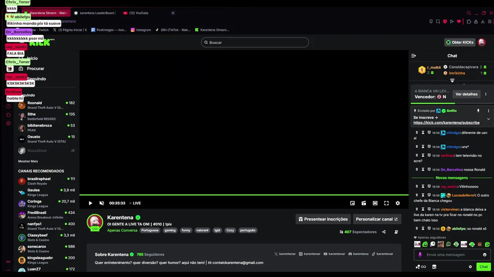Timeout Lucasdoforro1 using the hourglass icon

point(423,195)
